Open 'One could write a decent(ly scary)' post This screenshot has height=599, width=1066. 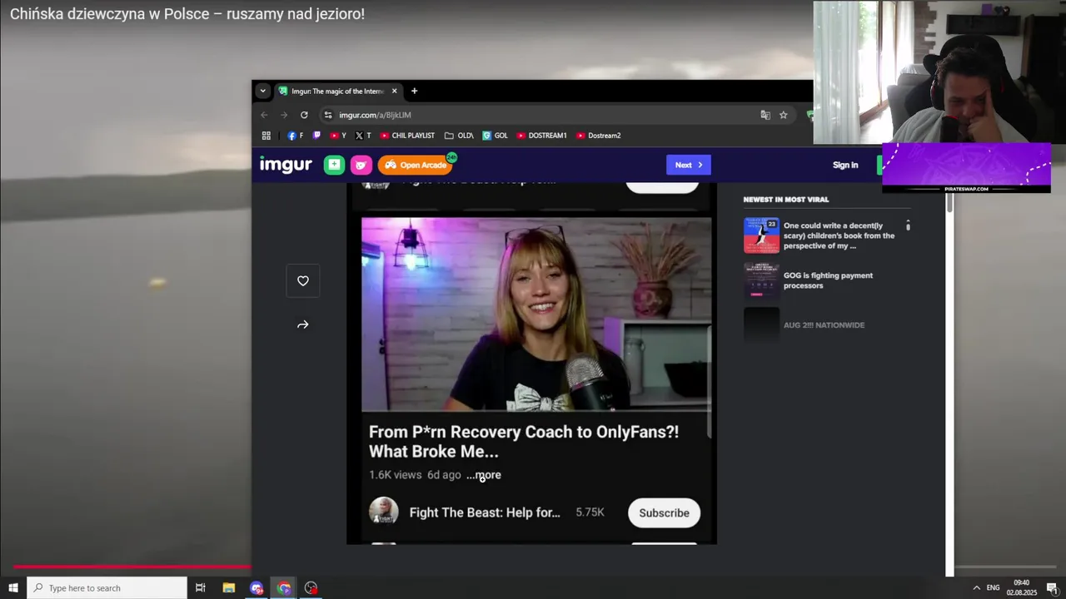(839, 235)
